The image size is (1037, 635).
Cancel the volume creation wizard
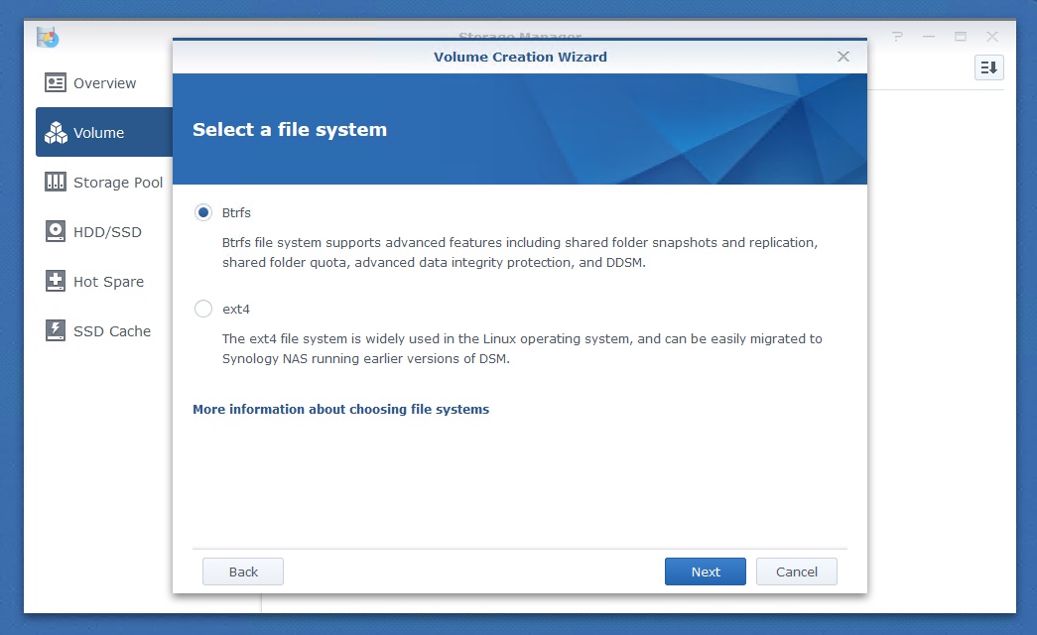[796, 571]
